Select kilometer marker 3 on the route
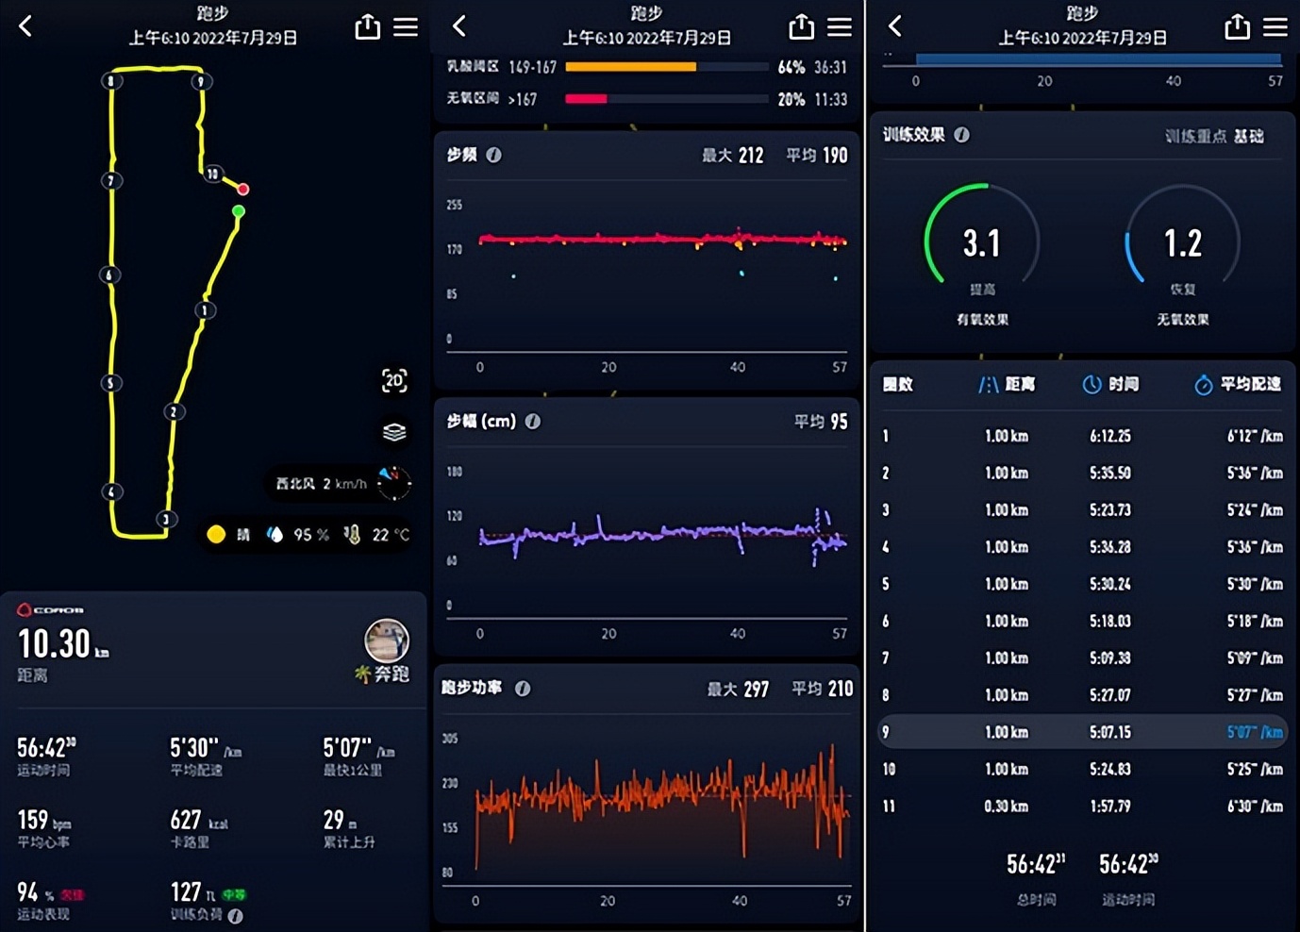 click(166, 519)
